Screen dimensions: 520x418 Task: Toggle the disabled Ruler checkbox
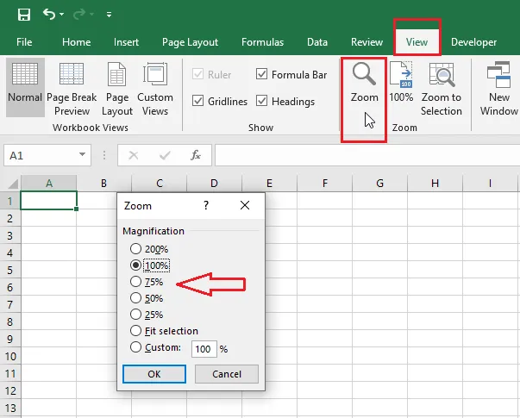[198, 74]
